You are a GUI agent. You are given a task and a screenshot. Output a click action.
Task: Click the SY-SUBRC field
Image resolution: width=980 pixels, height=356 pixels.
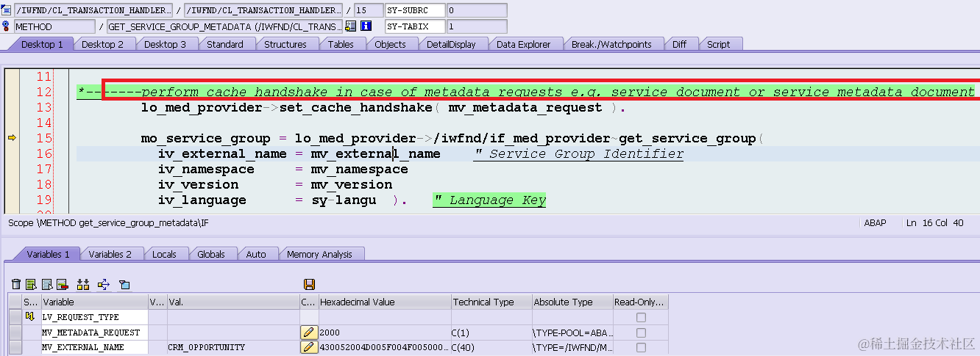(x=416, y=10)
